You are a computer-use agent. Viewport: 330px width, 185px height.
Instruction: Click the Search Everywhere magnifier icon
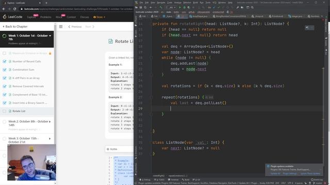(252, 7)
